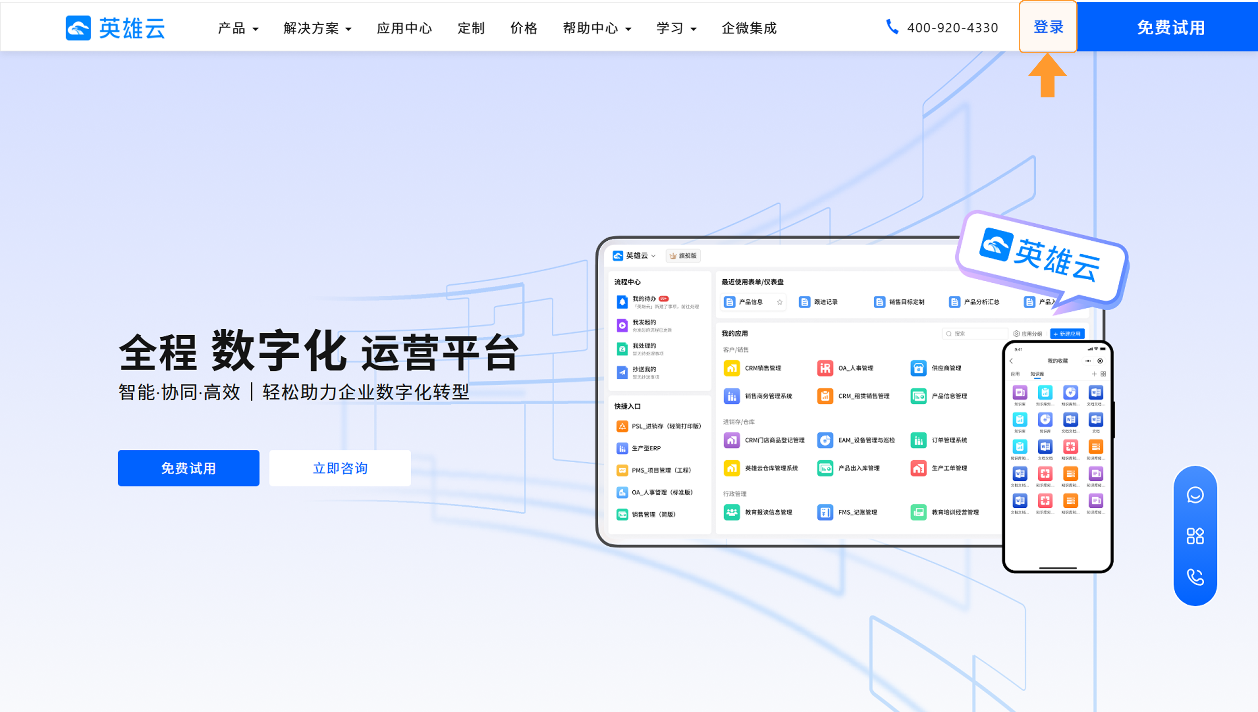Click the 新建应用 button in the dashboard preview

(x=1067, y=334)
